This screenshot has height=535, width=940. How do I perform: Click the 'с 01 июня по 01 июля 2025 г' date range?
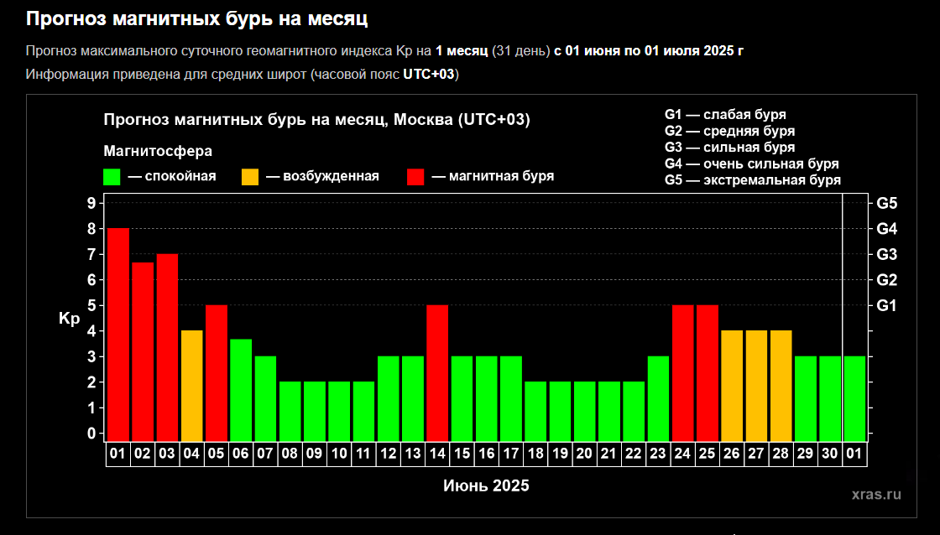[649, 51]
